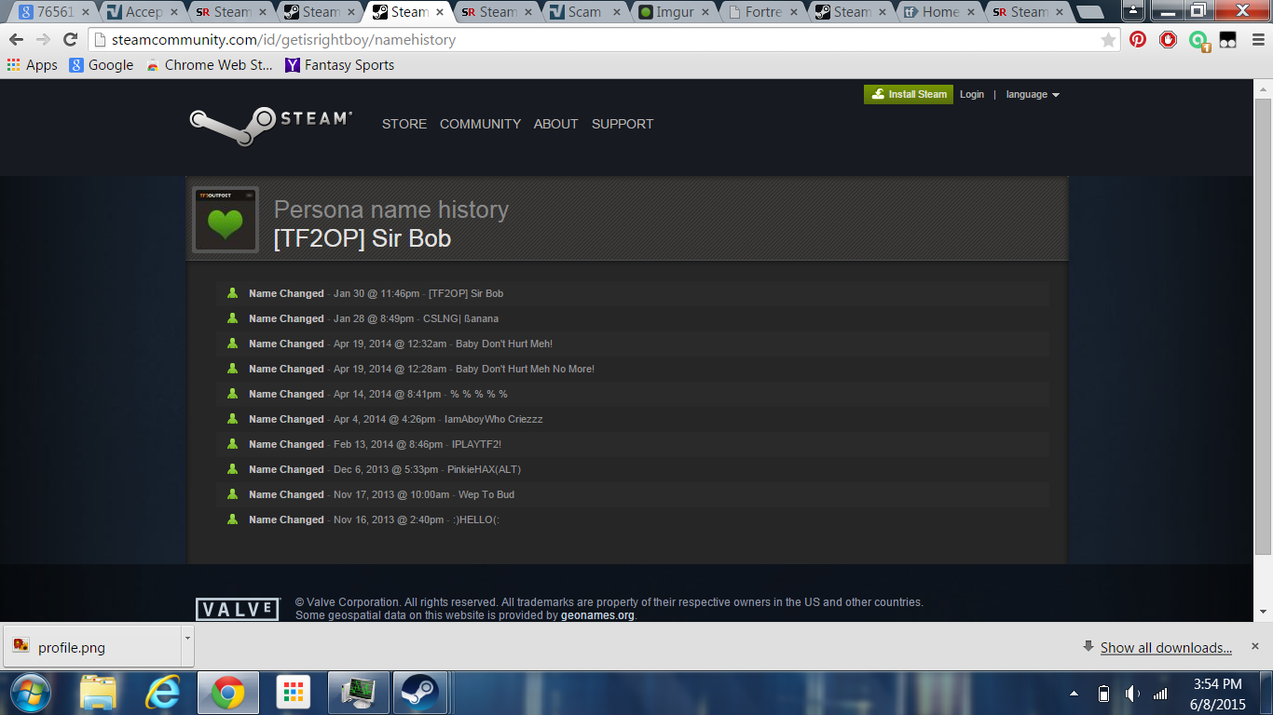The image size is (1273, 715).
Task: Open the network signal tray icon
Action: 1161,694
